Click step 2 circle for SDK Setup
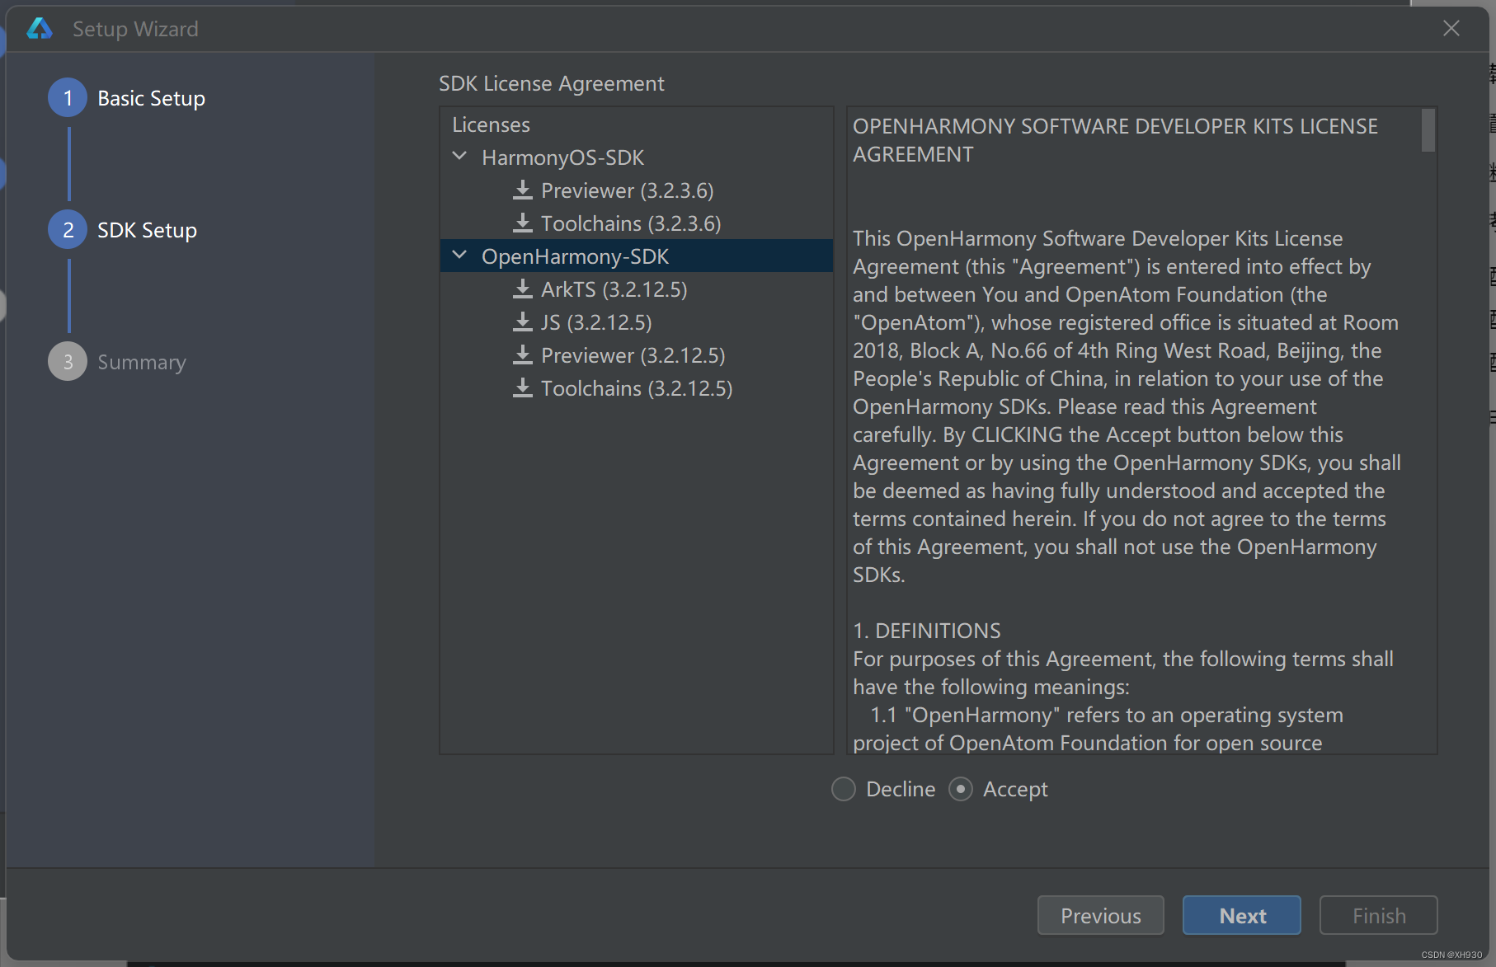Screen dimensions: 1496x967 pyautogui.click(x=68, y=230)
